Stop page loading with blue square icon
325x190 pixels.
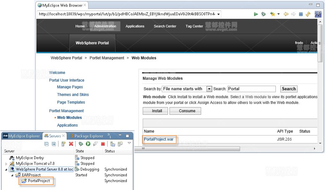point(301,14)
